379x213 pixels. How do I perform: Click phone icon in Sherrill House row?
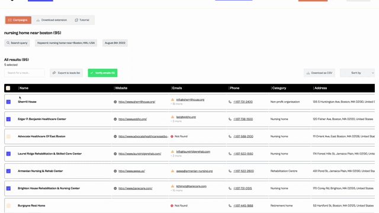click(230, 102)
